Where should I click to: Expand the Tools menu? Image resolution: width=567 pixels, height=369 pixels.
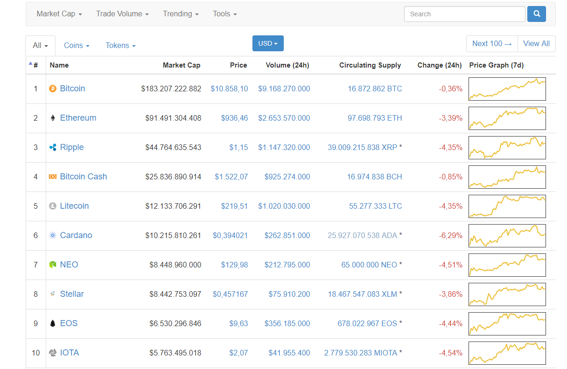[x=225, y=14]
